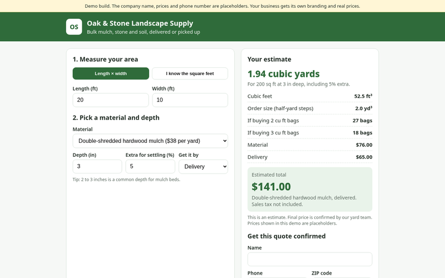This screenshot has height=278, width=445.
Task: Click the estimate disclaimer about yard team
Action: (x=310, y=220)
